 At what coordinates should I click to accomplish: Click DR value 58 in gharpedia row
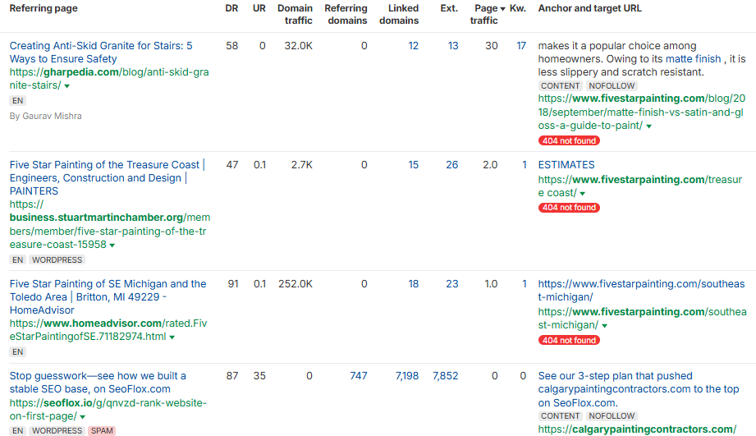[232, 46]
